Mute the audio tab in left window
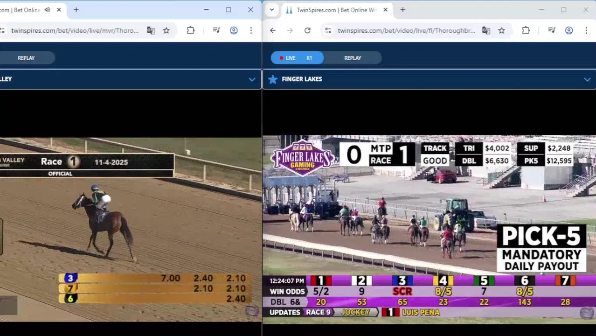 (x=47, y=10)
